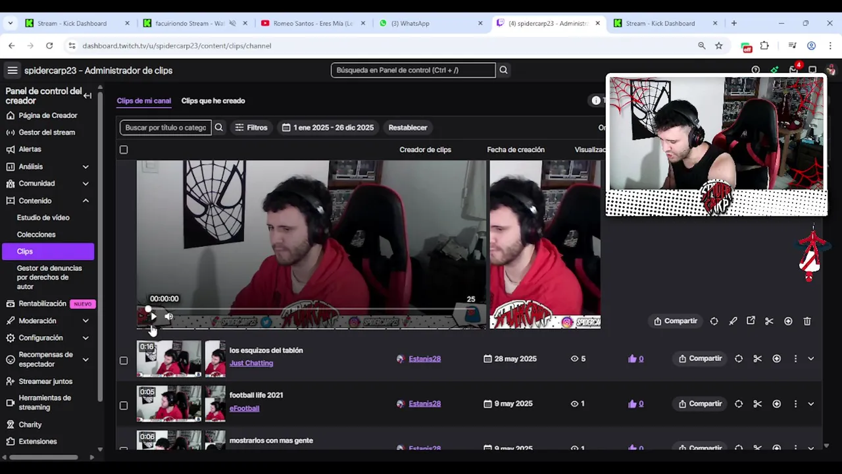The width and height of the screenshot is (842, 474).
Task: Expand the Configuración sidebar section
Action: pyautogui.click(x=86, y=338)
